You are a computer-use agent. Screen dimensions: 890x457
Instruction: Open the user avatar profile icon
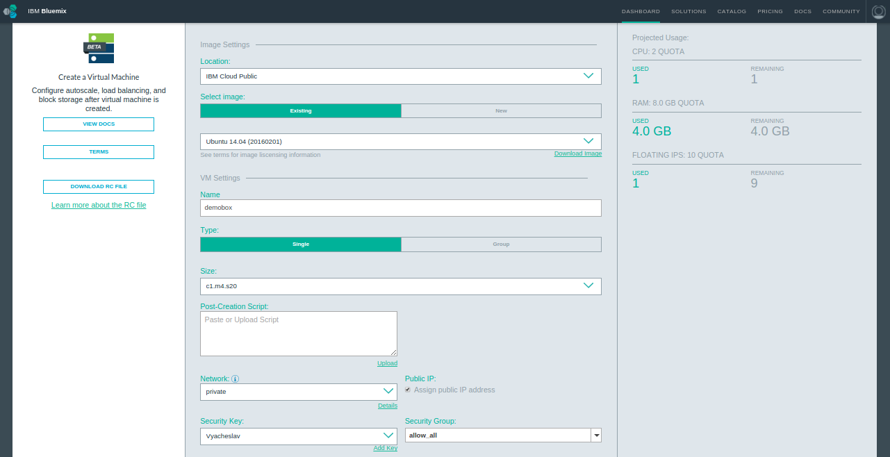point(880,11)
